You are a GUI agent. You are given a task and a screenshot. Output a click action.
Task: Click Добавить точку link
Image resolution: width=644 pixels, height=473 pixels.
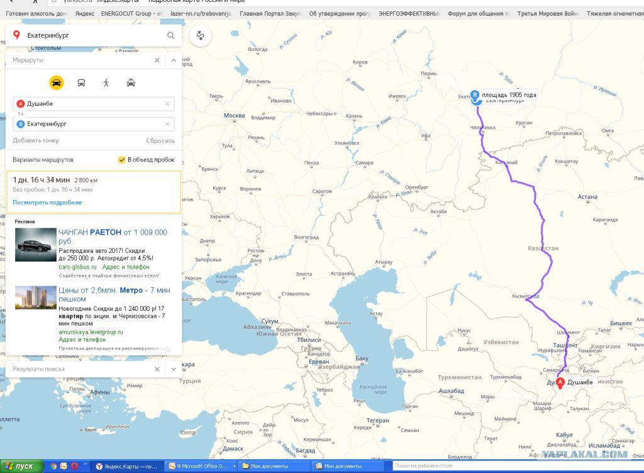point(36,140)
